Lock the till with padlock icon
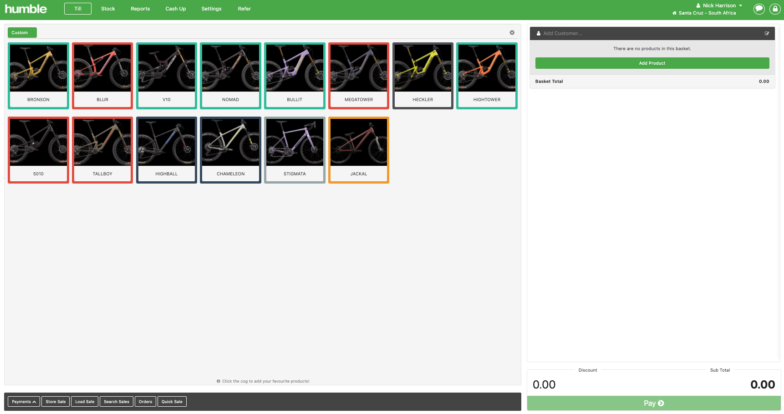The height and width of the screenshot is (414, 784). (x=775, y=9)
